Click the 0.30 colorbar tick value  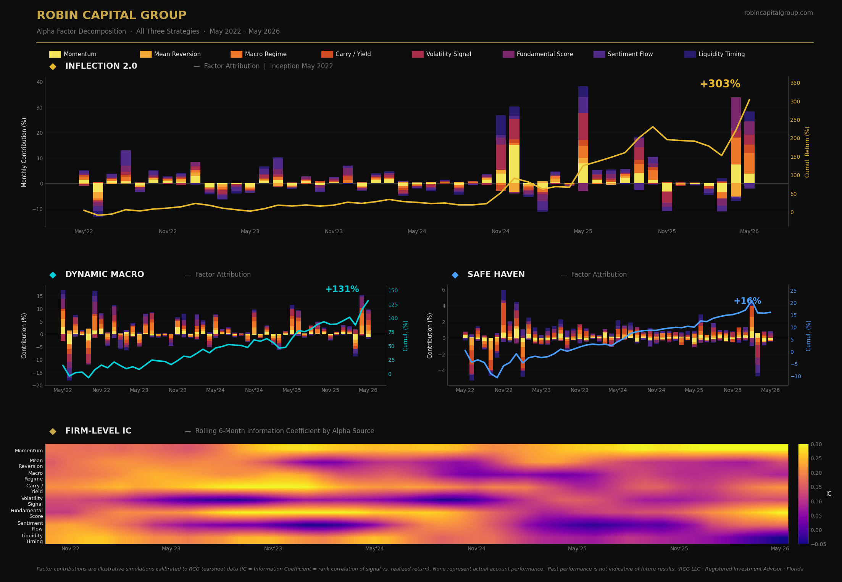816,444
